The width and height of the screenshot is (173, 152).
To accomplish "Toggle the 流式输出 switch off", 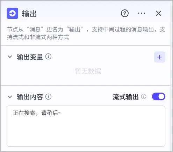I will pos(159,96).
